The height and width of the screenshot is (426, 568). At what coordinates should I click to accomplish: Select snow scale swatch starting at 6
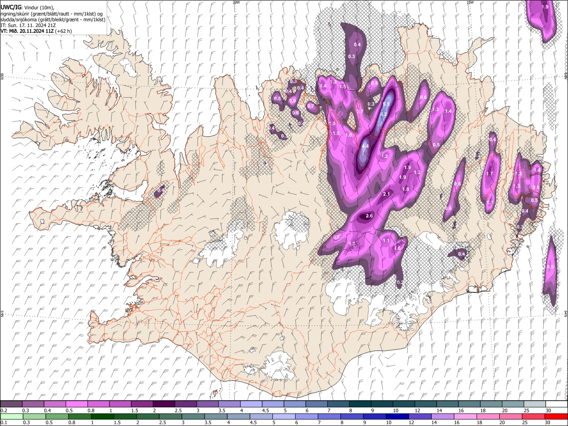(x=316, y=404)
